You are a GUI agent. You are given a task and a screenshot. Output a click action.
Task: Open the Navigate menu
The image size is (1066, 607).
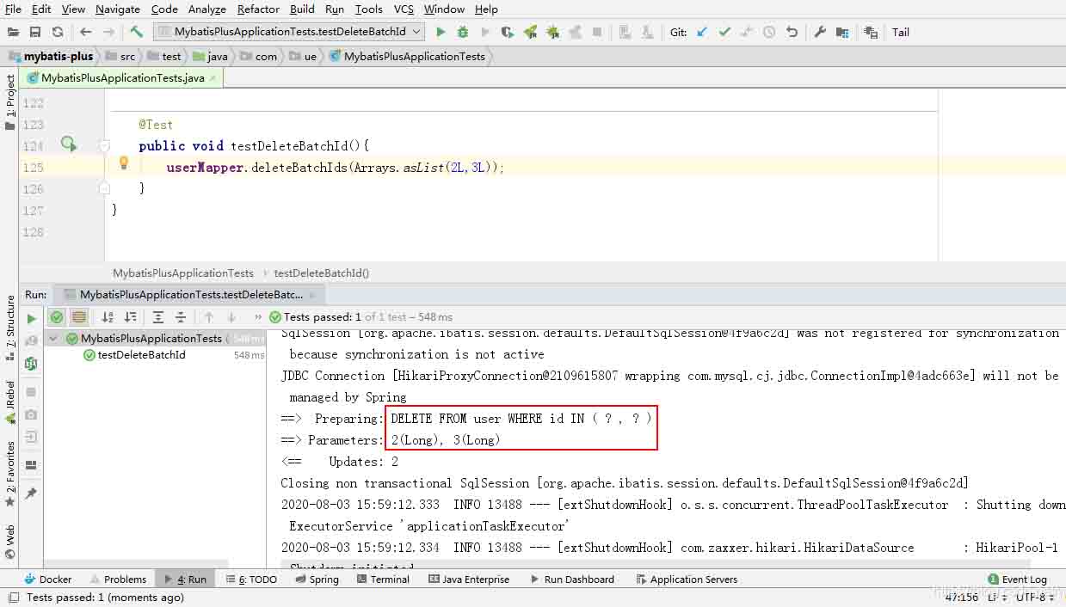(x=117, y=9)
